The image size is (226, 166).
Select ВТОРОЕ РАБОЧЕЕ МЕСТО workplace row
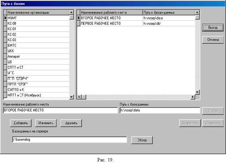[111, 18]
